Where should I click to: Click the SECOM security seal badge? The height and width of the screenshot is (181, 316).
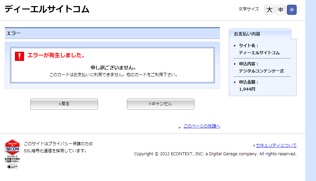[12, 154]
